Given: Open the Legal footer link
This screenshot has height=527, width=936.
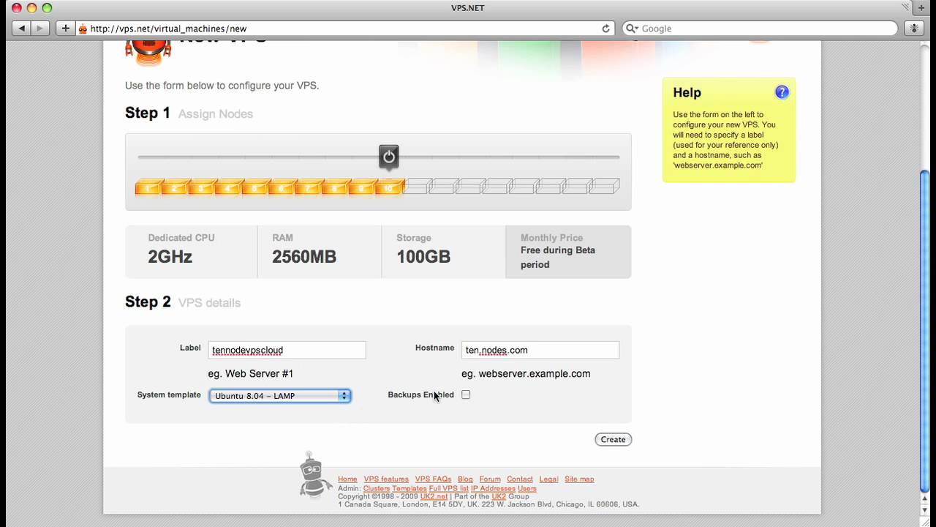Looking at the screenshot, I should pos(548,479).
